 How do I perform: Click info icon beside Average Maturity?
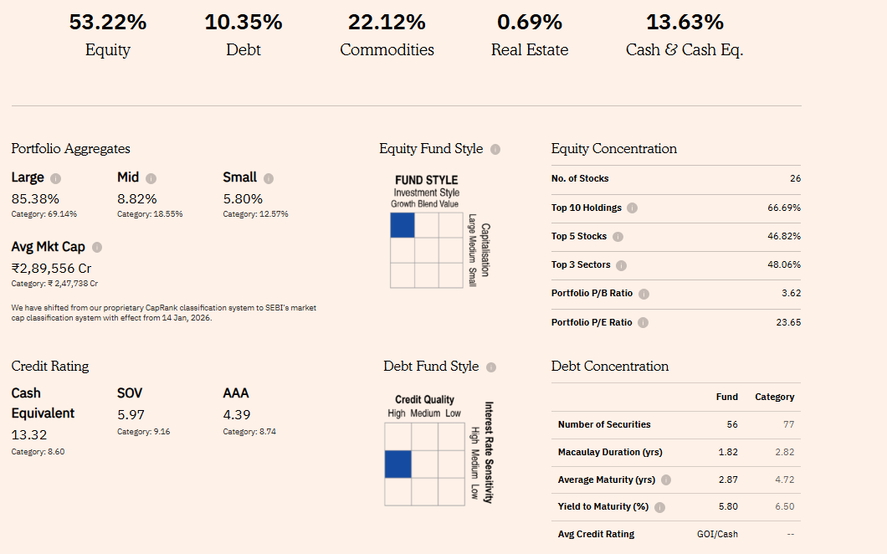click(666, 480)
